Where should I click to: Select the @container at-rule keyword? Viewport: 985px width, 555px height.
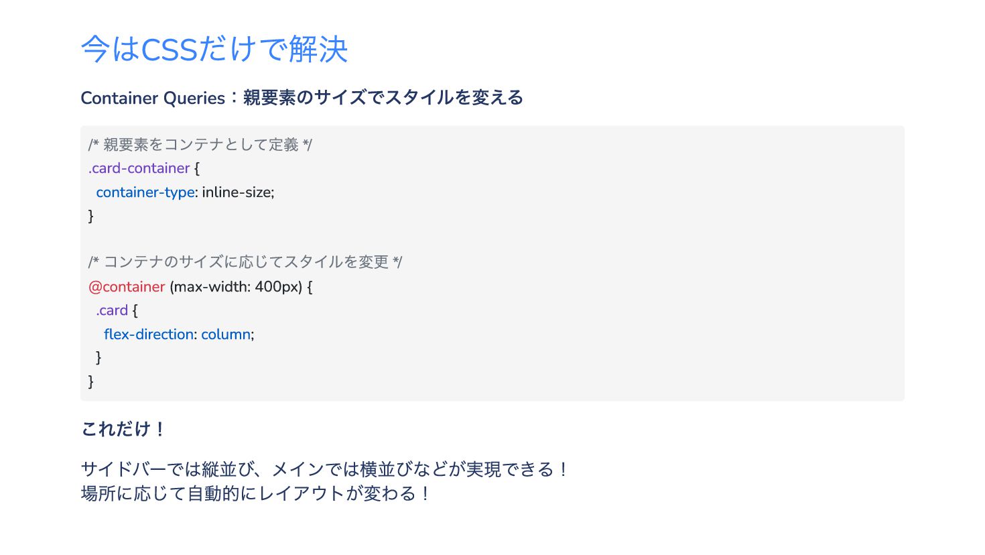[x=127, y=287]
